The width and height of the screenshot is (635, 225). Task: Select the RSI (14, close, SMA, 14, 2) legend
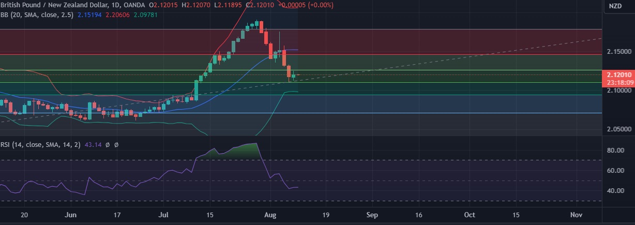tap(40, 145)
